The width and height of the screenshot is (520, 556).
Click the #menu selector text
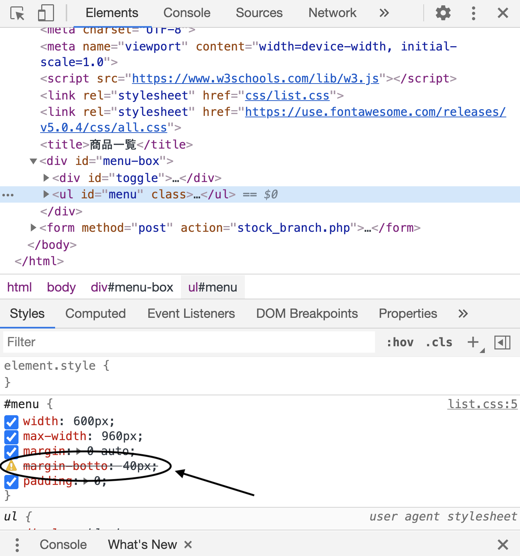coord(21,404)
